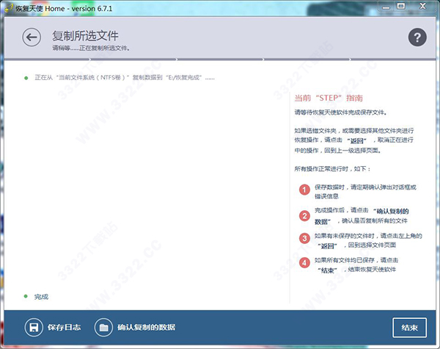Click the 保存日志 label
This screenshot has width=440, height=349.
64,328
